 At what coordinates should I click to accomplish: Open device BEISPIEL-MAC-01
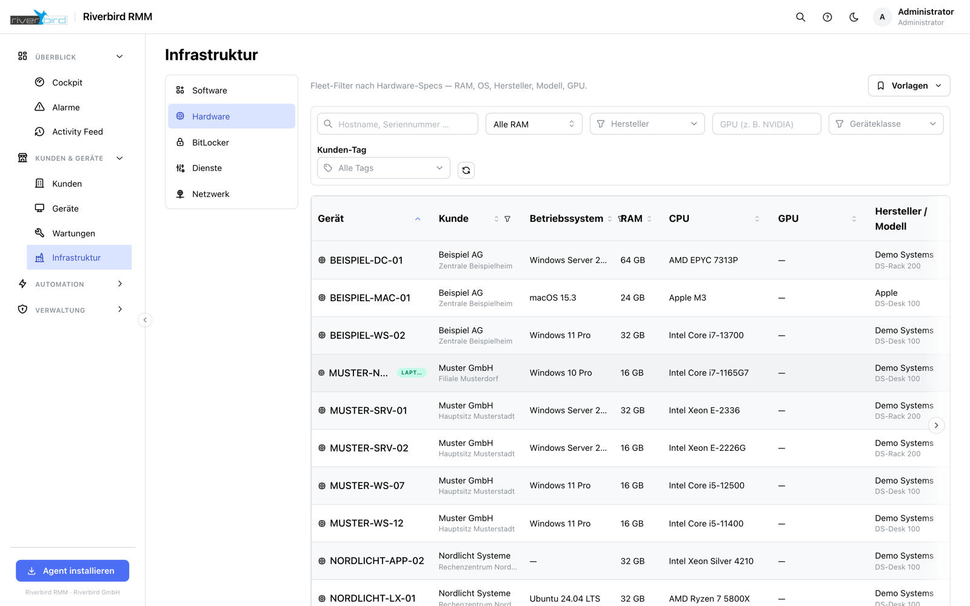coord(370,298)
